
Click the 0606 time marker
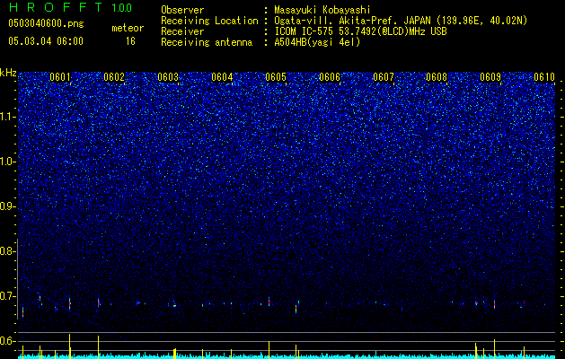330,77
